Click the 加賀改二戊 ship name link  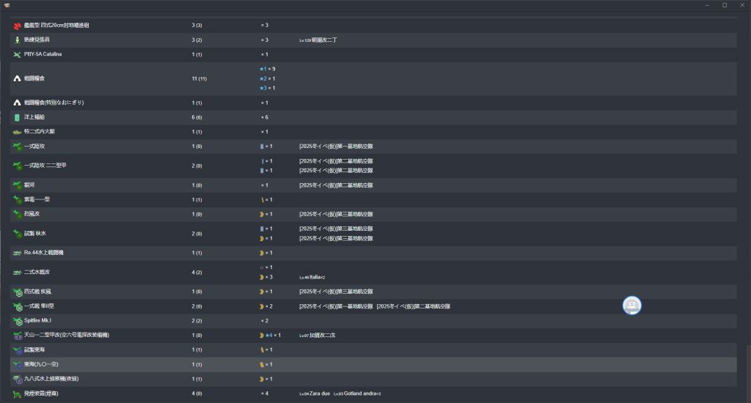[x=323, y=335]
